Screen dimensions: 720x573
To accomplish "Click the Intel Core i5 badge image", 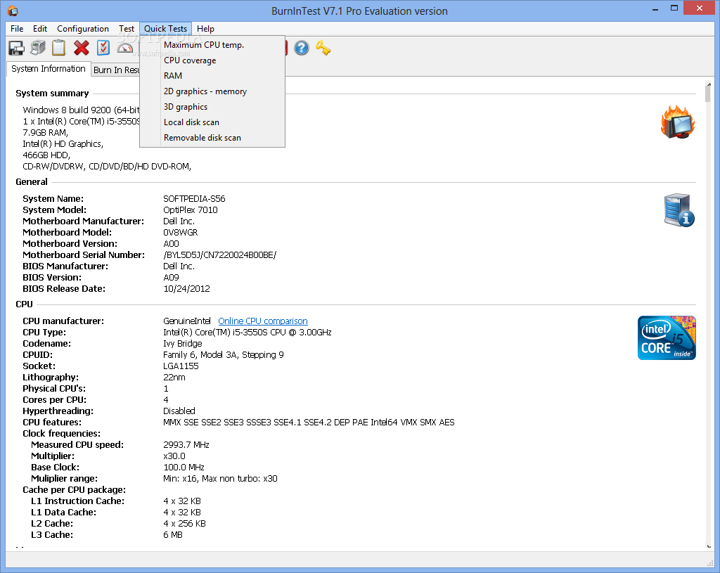I will pyautogui.click(x=667, y=338).
